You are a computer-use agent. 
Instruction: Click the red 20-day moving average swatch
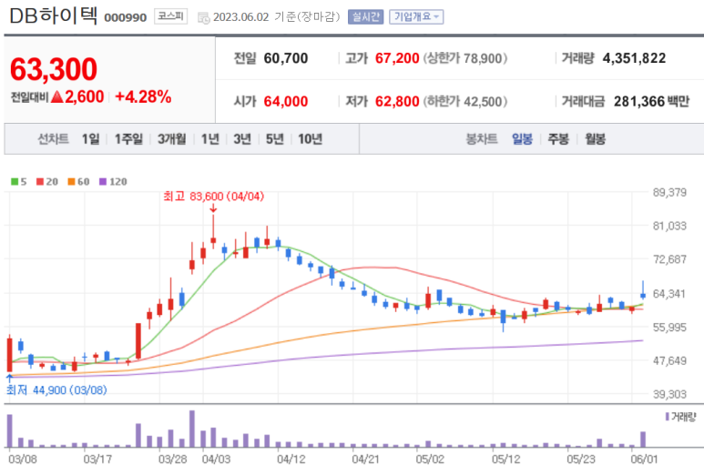pos(40,182)
